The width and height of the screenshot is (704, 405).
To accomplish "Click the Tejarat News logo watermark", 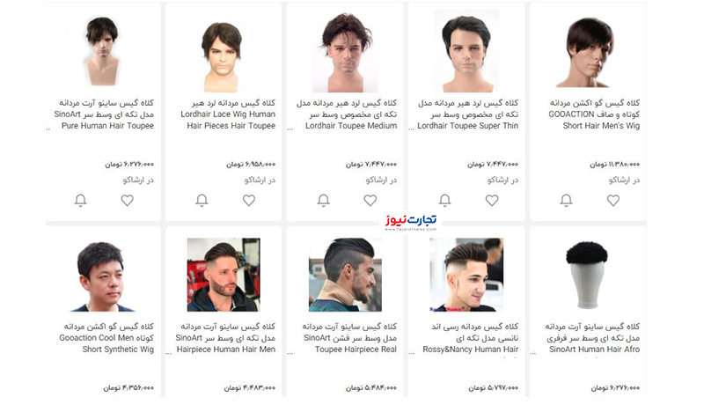I will click(410, 222).
